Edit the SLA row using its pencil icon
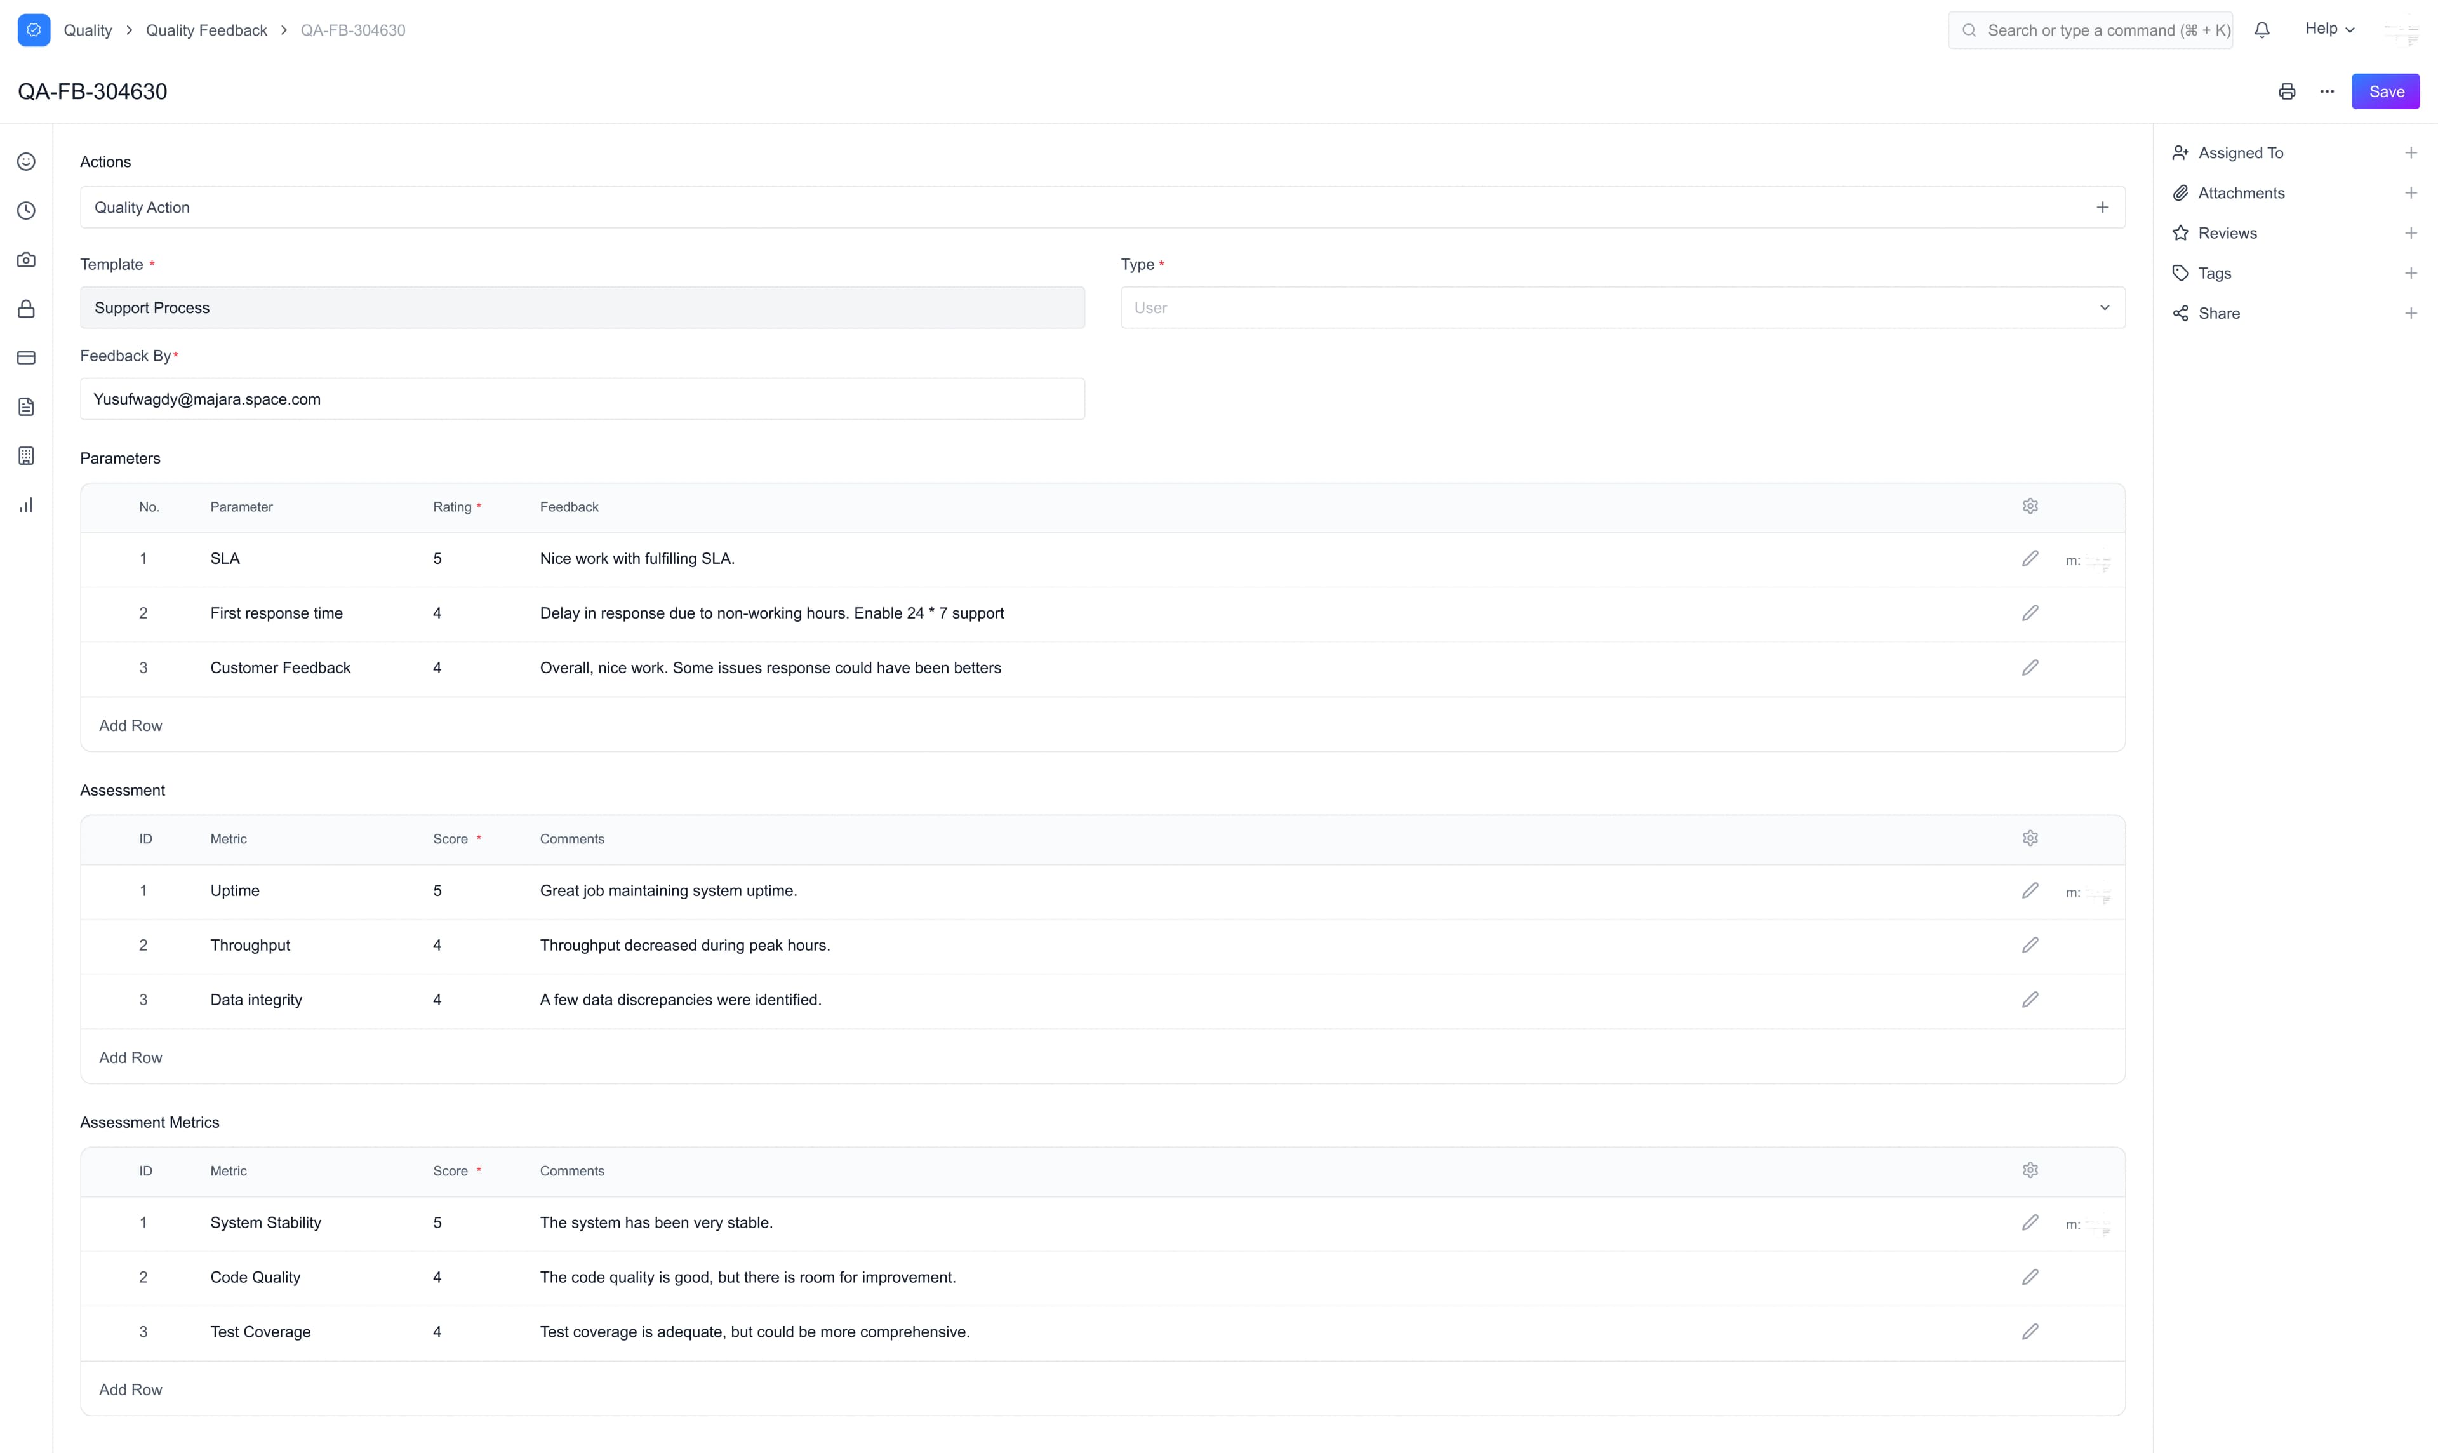This screenshot has height=1453, width=2438. tap(2030, 558)
